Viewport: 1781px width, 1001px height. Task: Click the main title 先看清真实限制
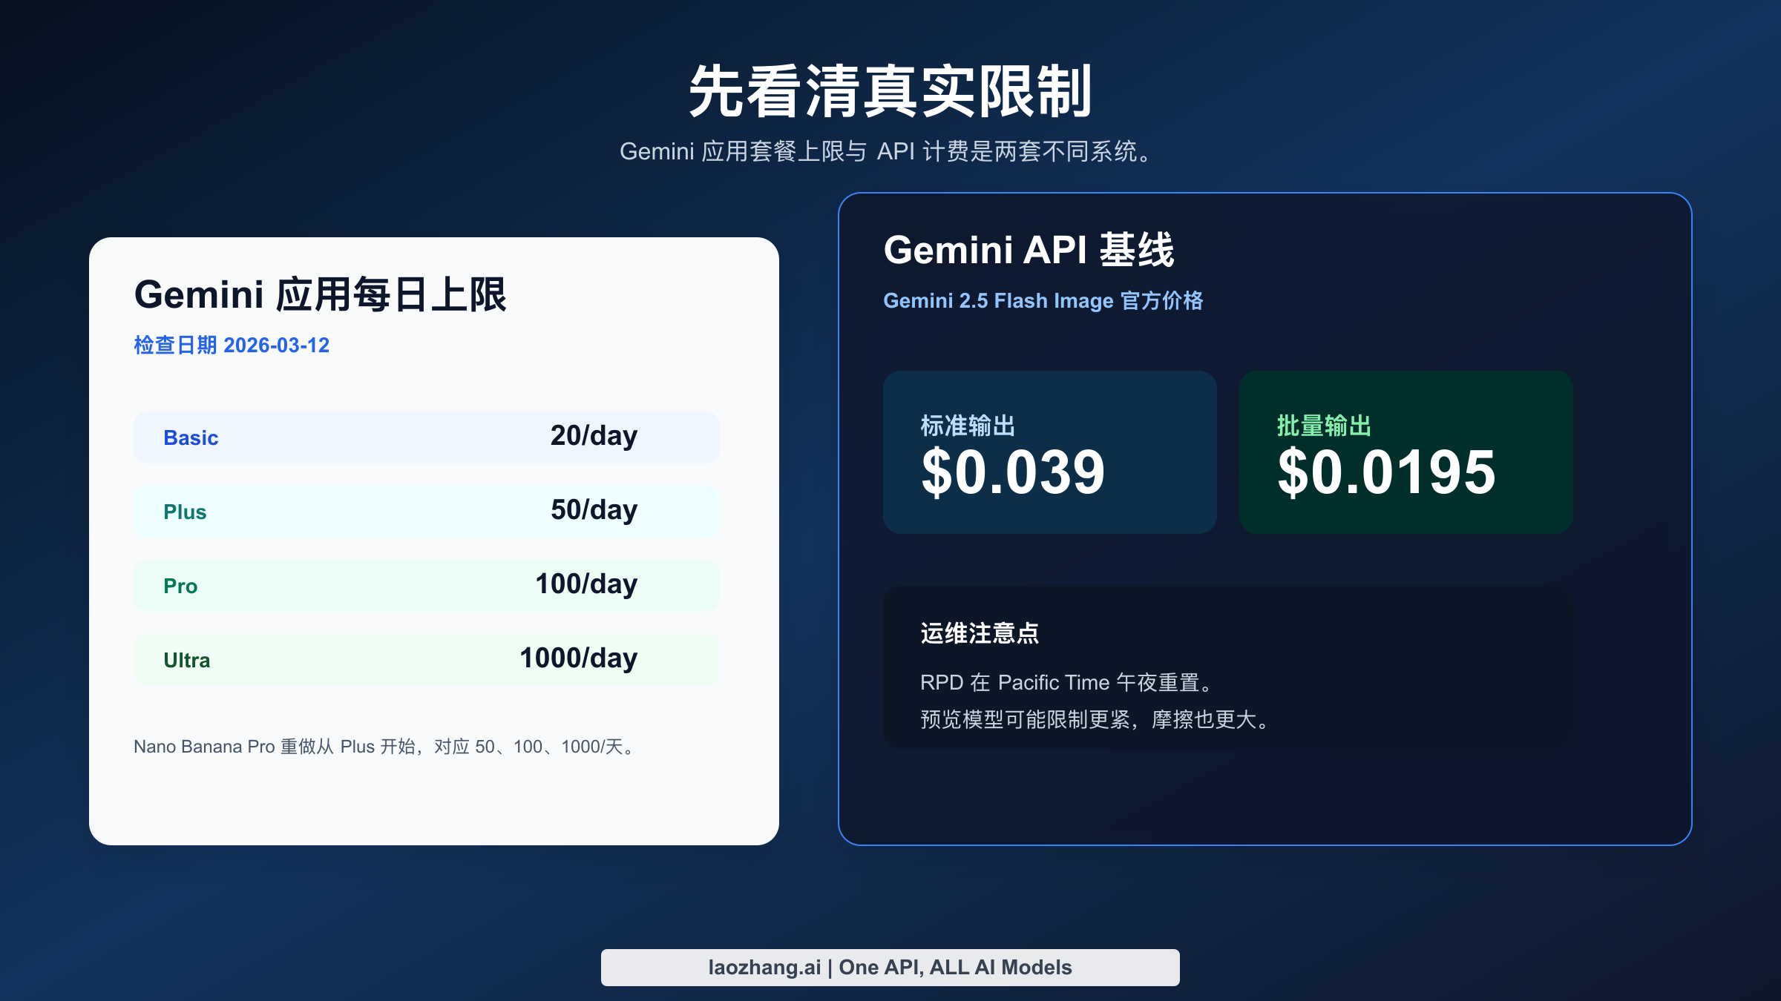pos(890,90)
